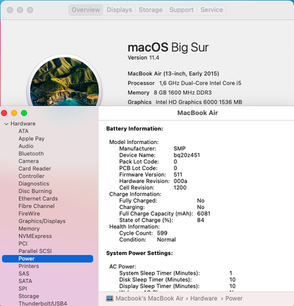Select SPI in the sidebar
This screenshot has width=294, height=306.
[x=23, y=289]
